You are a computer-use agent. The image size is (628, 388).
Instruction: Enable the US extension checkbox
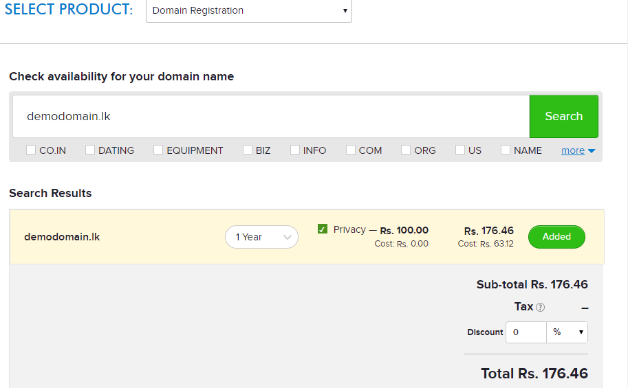459,150
